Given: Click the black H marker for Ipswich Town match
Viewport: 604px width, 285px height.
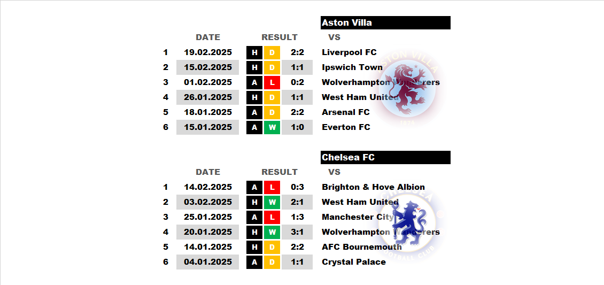Looking at the screenshot, I should pyautogui.click(x=254, y=67).
